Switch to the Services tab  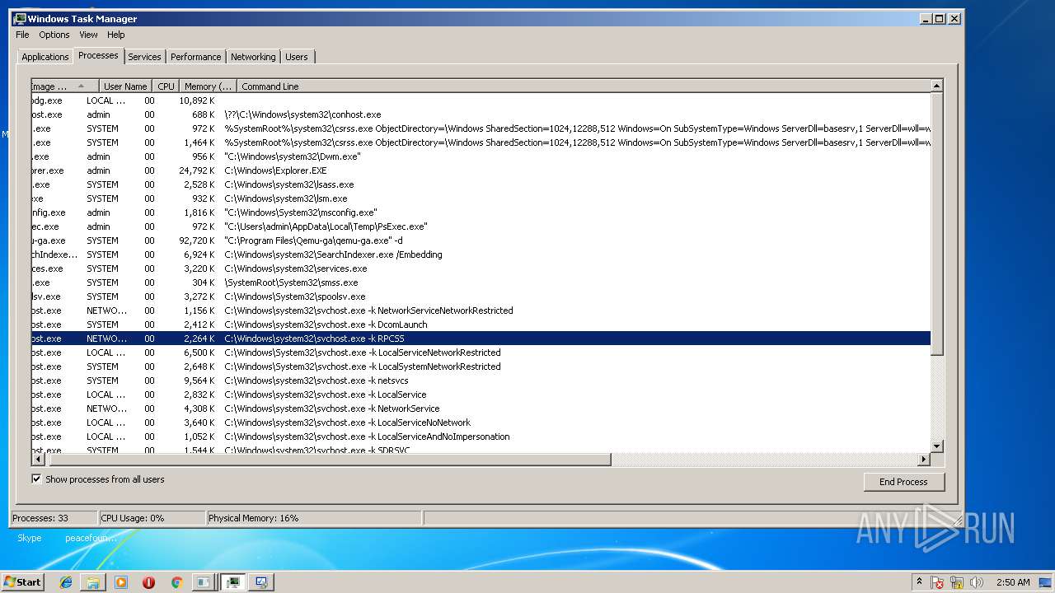pos(144,57)
